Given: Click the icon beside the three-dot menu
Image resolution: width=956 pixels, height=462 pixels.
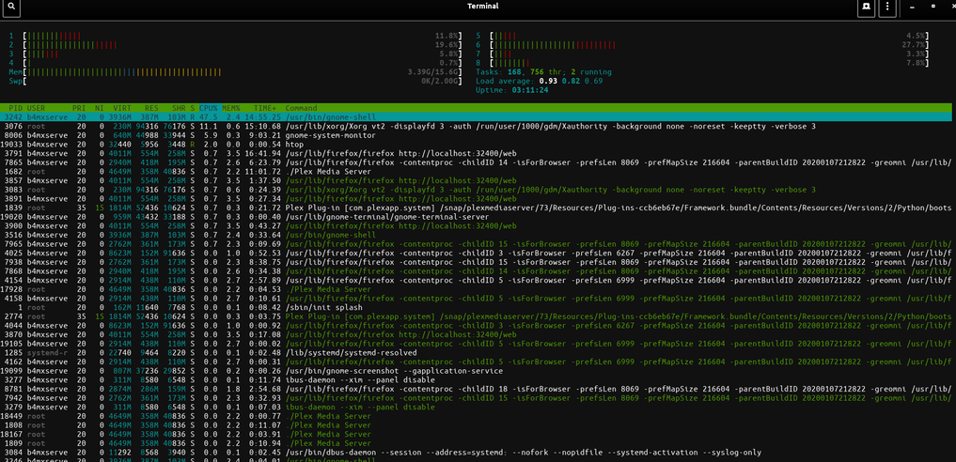Looking at the screenshot, I should [x=865, y=7].
